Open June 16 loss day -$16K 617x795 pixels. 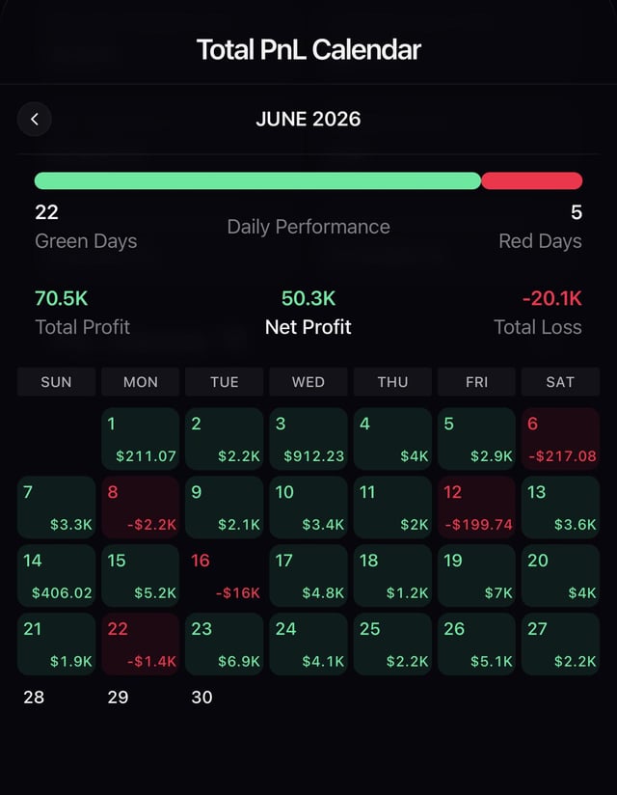pyautogui.click(x=225, y=575)
